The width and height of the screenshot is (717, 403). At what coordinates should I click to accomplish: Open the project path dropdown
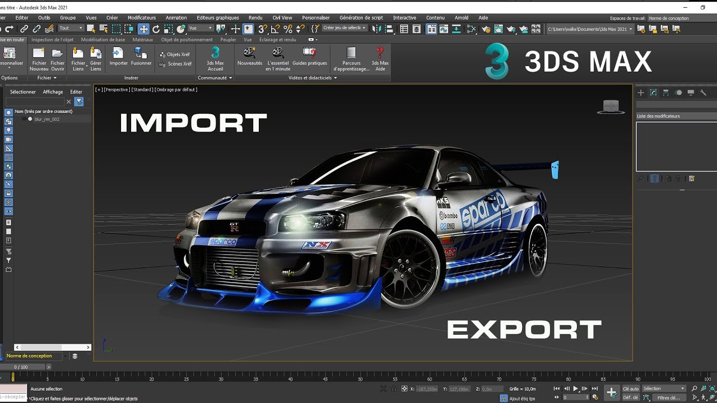pos(590,29)
